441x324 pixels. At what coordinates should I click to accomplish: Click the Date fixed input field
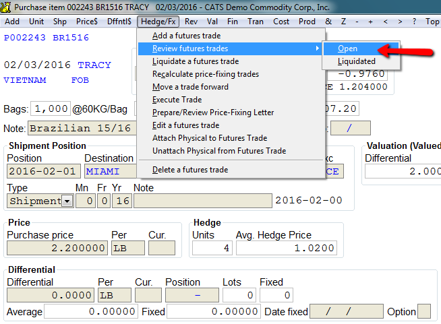(347, 311)
